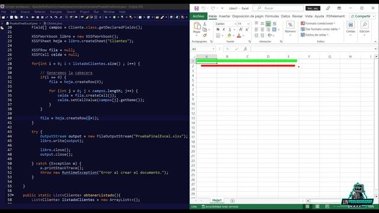The image size is (379, 213).
Task: Align text left
Action: pyautogui.click(x=256, y=30)
